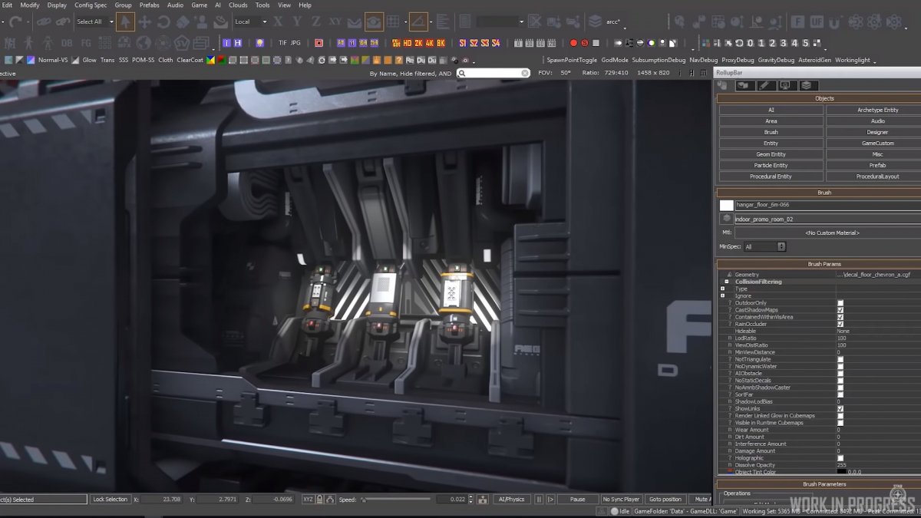Open the Tools menu
The height and width of the screenshot is (518, 921).
(262, 5)
